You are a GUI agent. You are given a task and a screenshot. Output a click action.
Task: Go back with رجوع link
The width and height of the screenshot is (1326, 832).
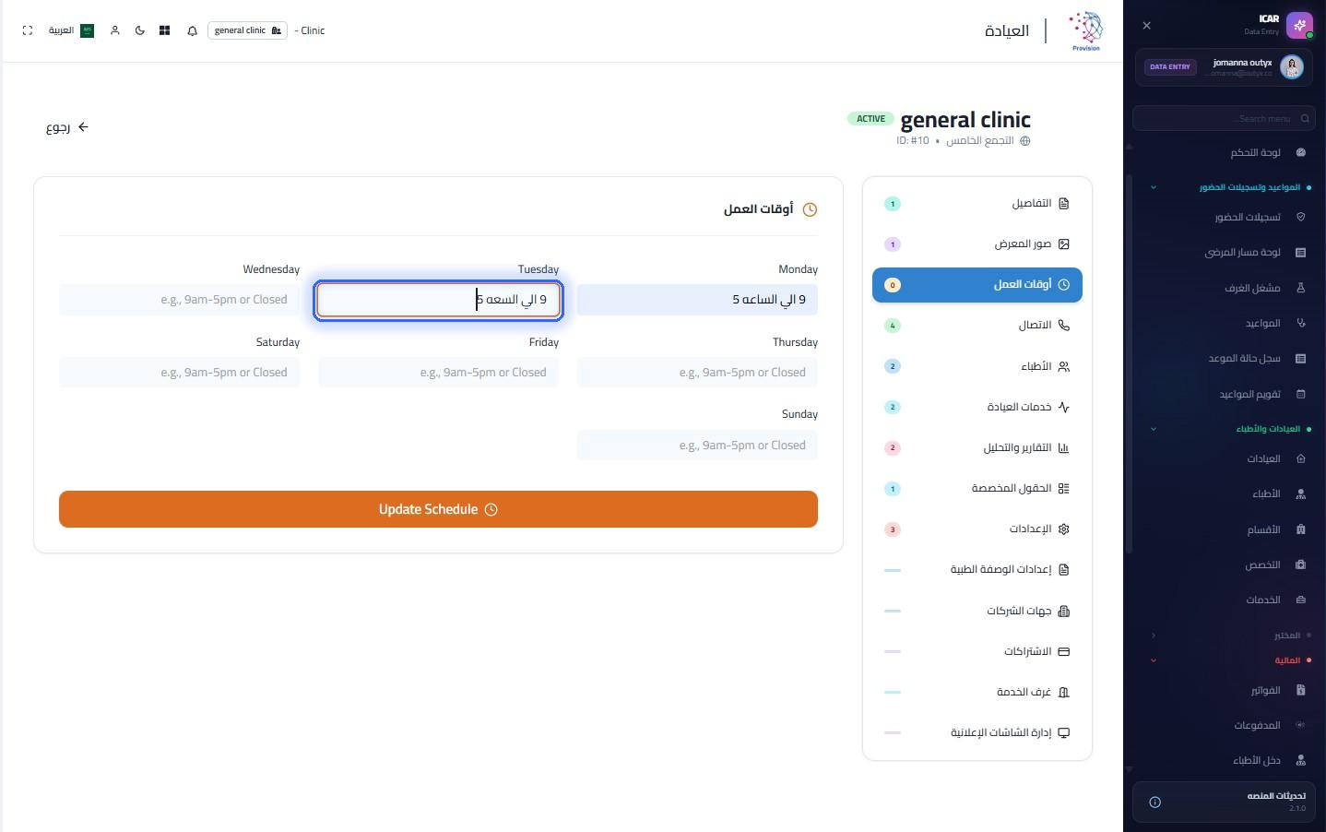(x=66, y=127)
